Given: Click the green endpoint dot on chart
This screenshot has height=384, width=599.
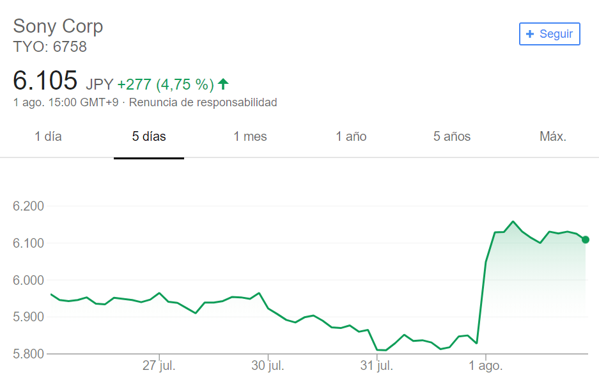Looking at the screenshot, I should point(585,240).
